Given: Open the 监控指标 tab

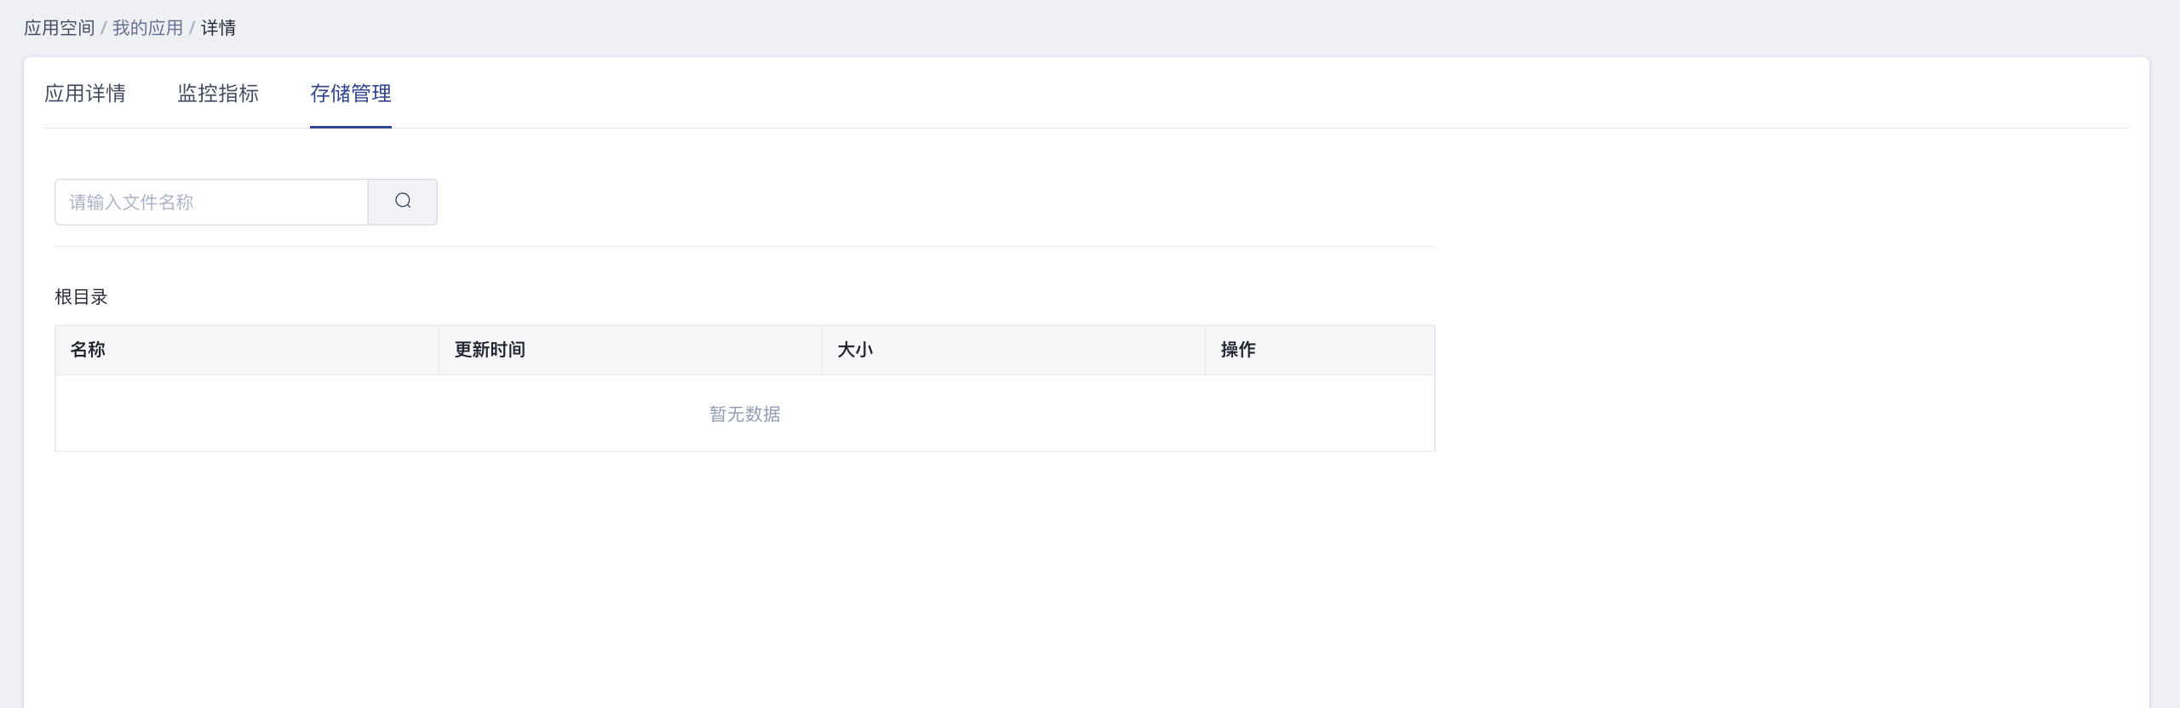Looking at the screenshot, I should pyautogui.click(x=218, y=94).
